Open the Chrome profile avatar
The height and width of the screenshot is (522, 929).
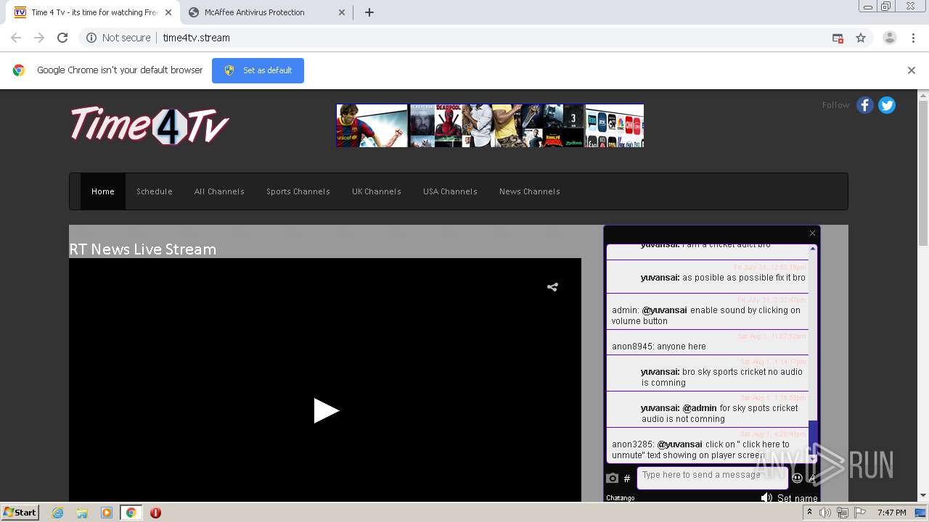tap(890, 38)
